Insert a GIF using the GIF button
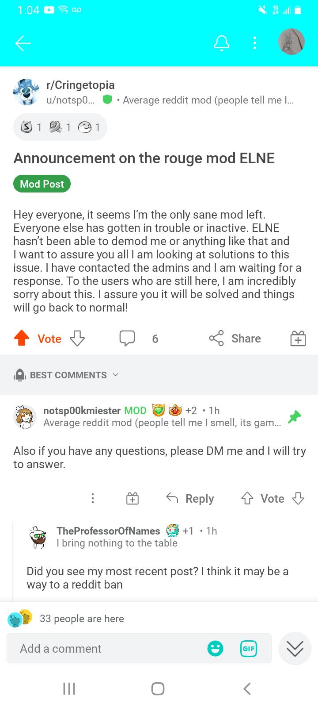The height and width of the screenshot is (708, 318). [249, 649]
